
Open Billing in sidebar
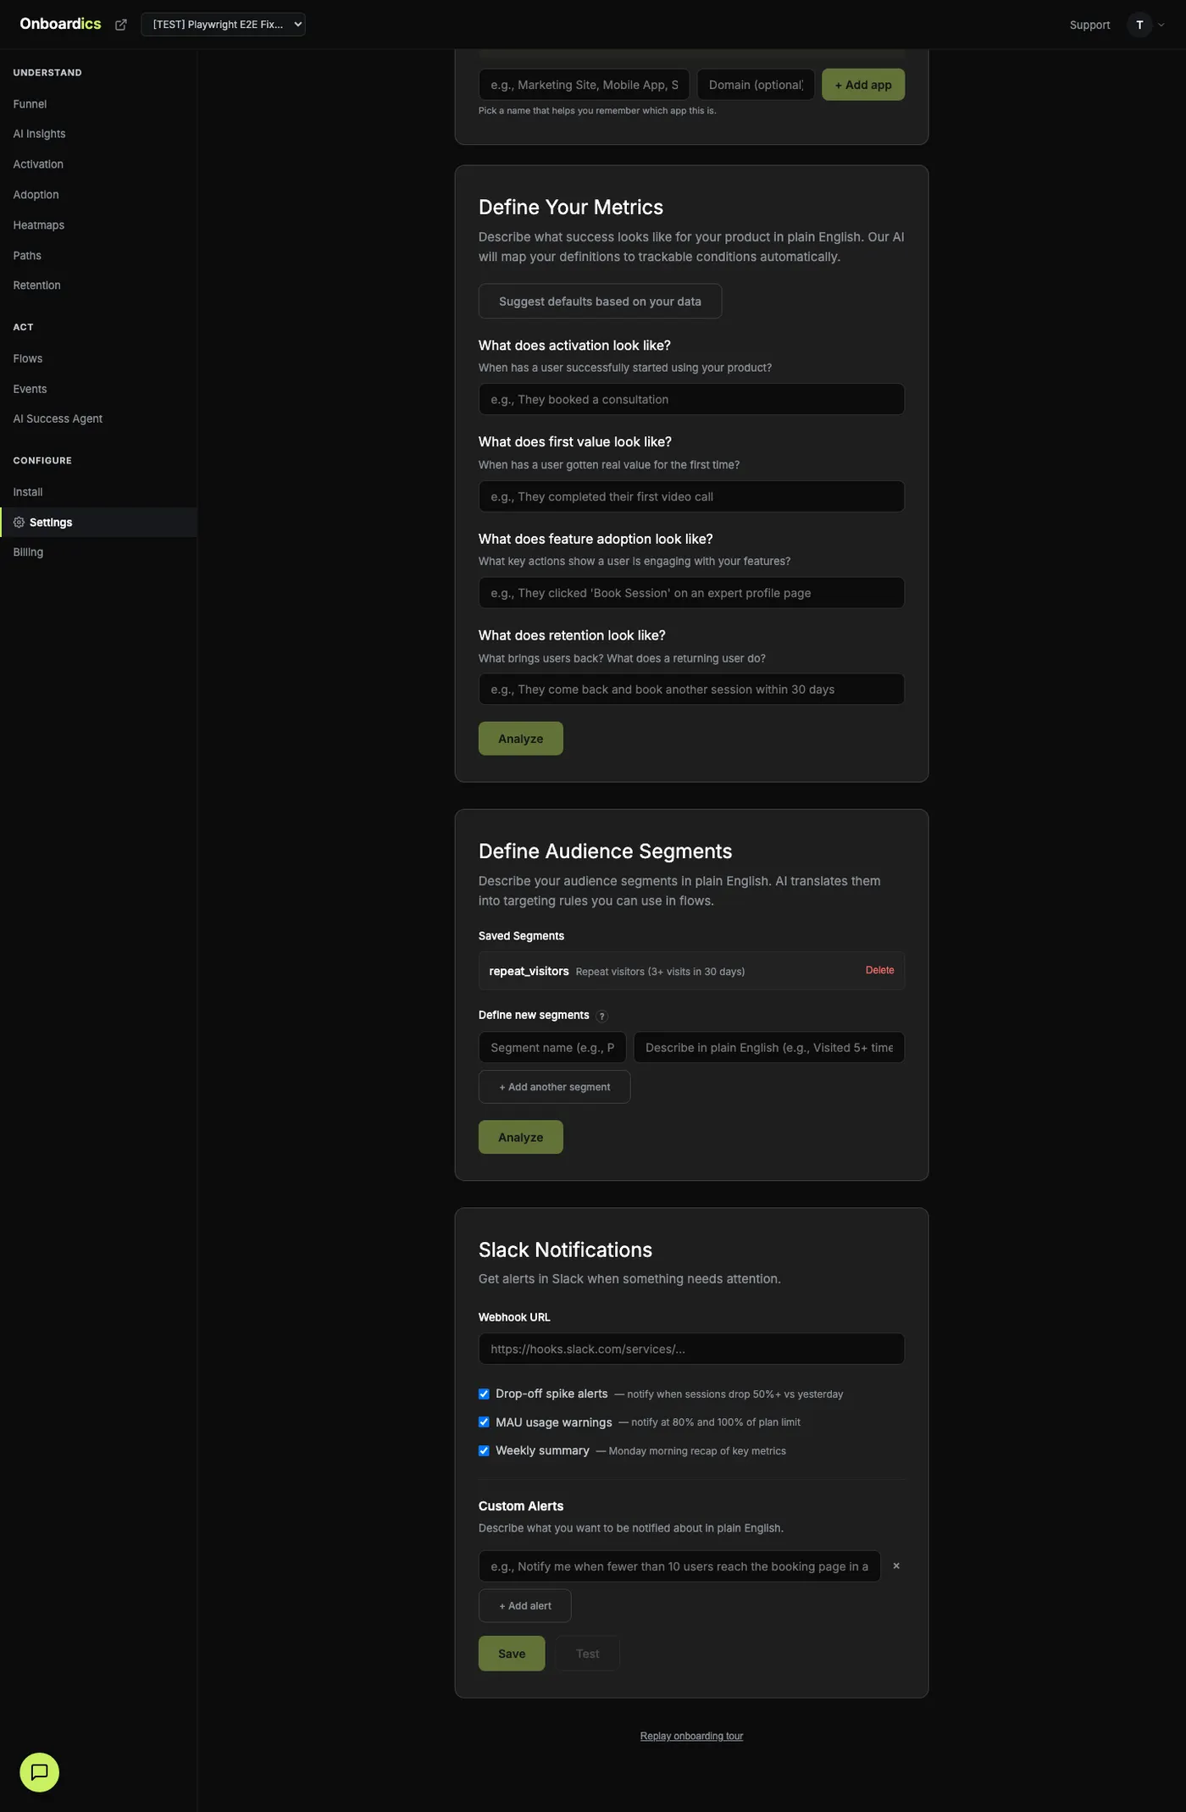point(28,552)
